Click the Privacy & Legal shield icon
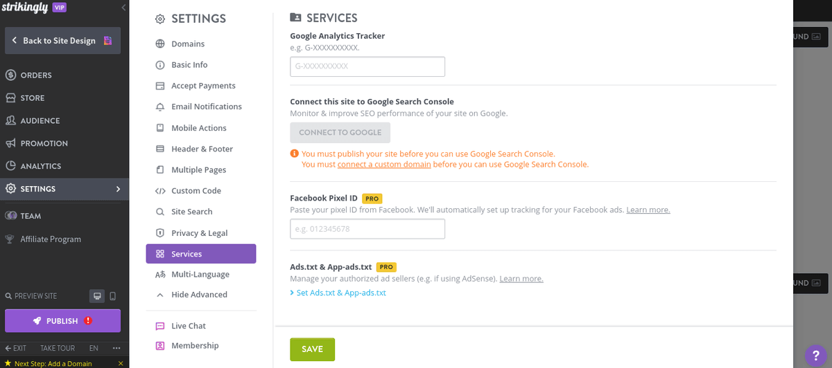This screenshot has height=368, width=832. [159, 233]
